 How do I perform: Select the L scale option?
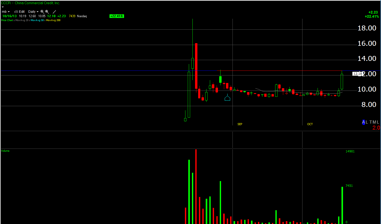(367, 122)
